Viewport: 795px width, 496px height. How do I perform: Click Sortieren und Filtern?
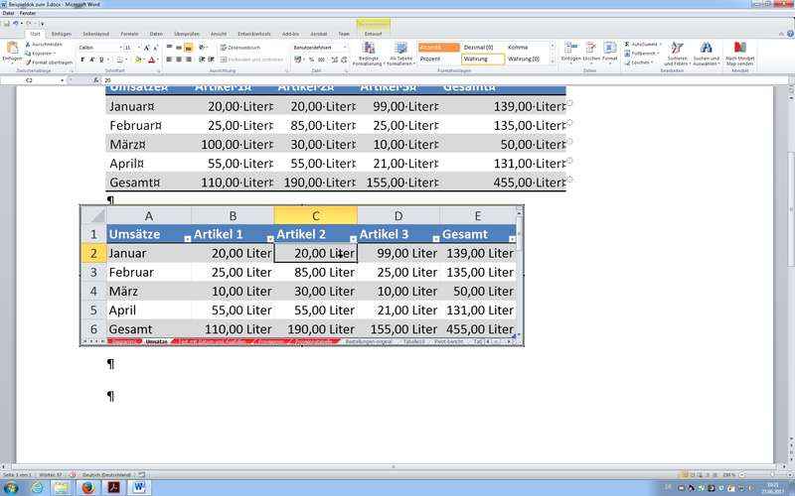click(677, 55)
